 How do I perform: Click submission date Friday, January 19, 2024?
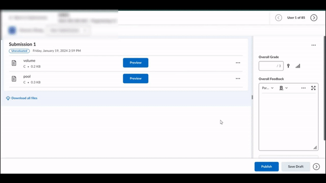tap(57, 51)
